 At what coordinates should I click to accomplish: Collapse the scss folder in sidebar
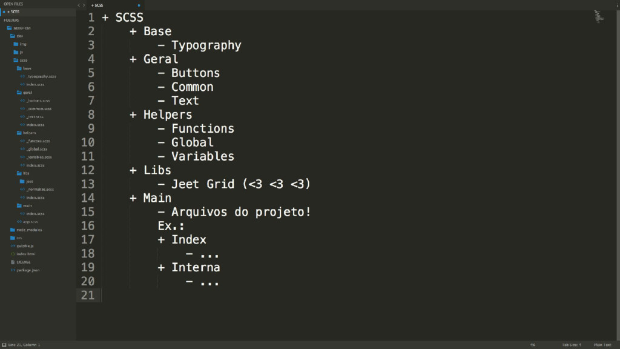pos(21,60)
